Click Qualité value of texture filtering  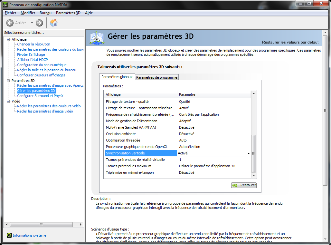tap(185, 102)
